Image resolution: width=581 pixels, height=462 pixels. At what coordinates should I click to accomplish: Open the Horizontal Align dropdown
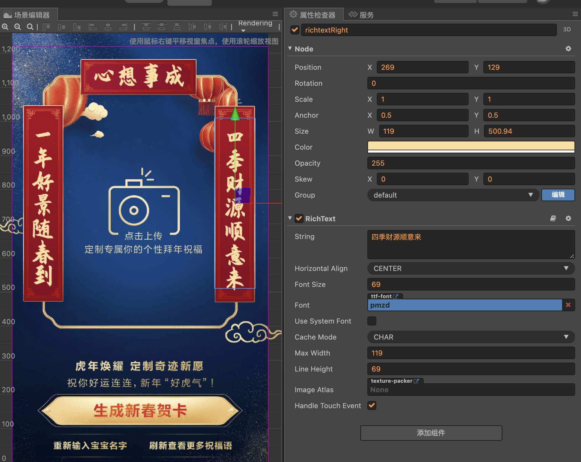pos(471,268)
